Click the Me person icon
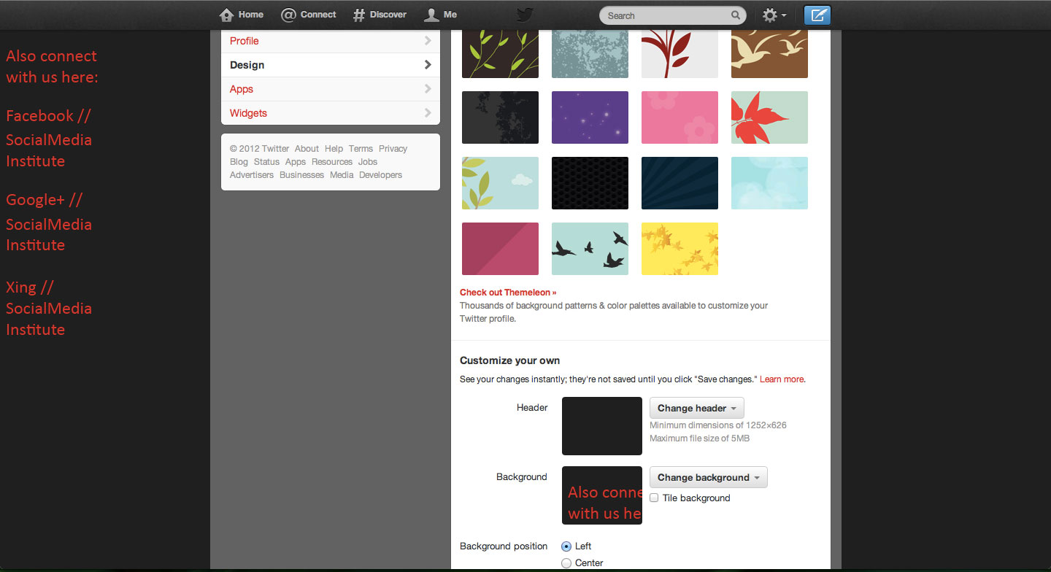This screenshot has height=572, width=1051. (431, 15)
